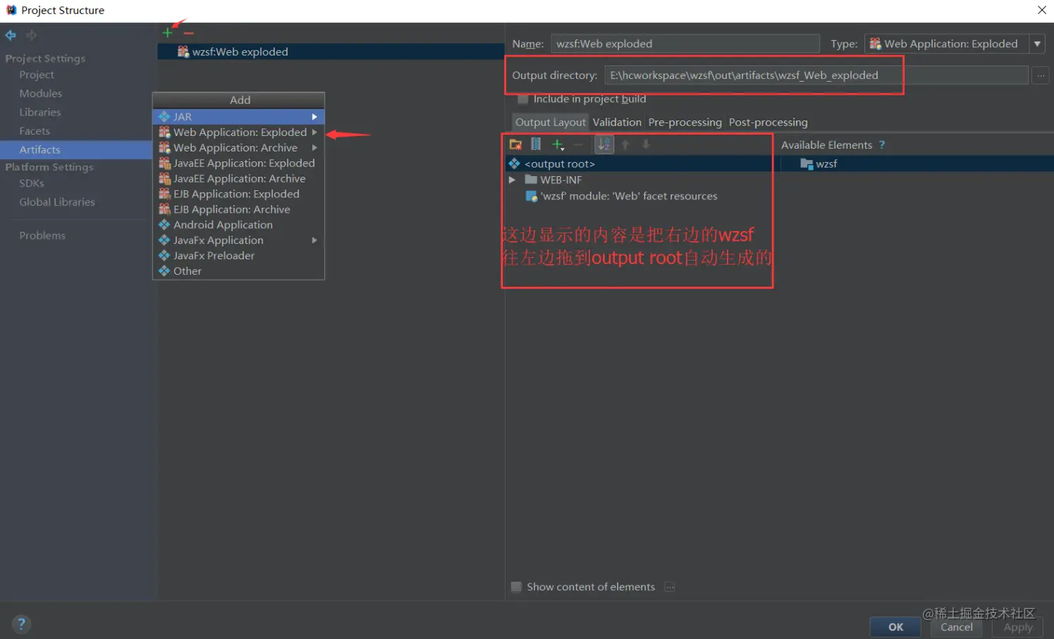Toggle Show content of elements checkbox

(x=516, y=587)
